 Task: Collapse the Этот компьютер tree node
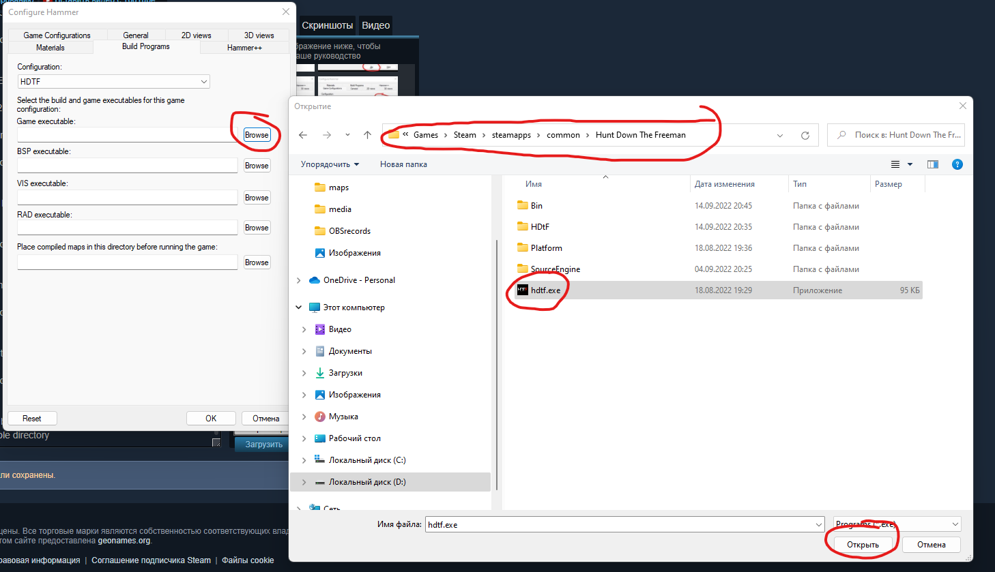tap(298, 307)
